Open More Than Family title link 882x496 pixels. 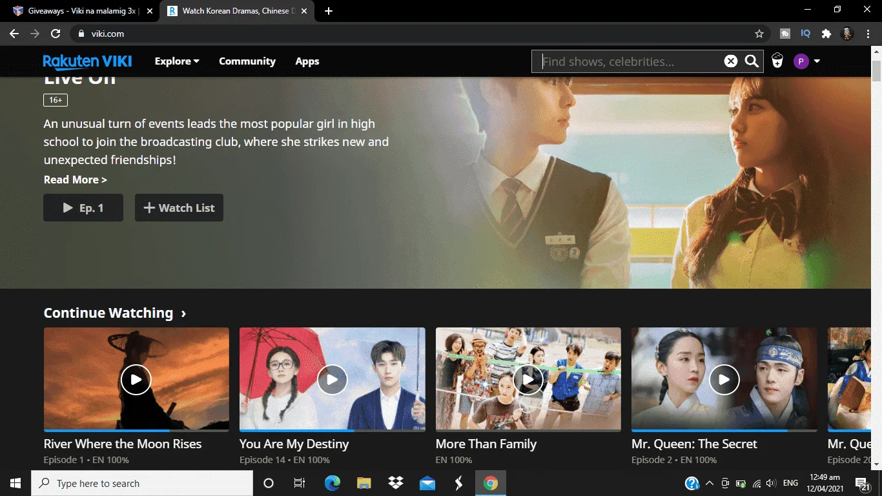click(x=486, y=444)
